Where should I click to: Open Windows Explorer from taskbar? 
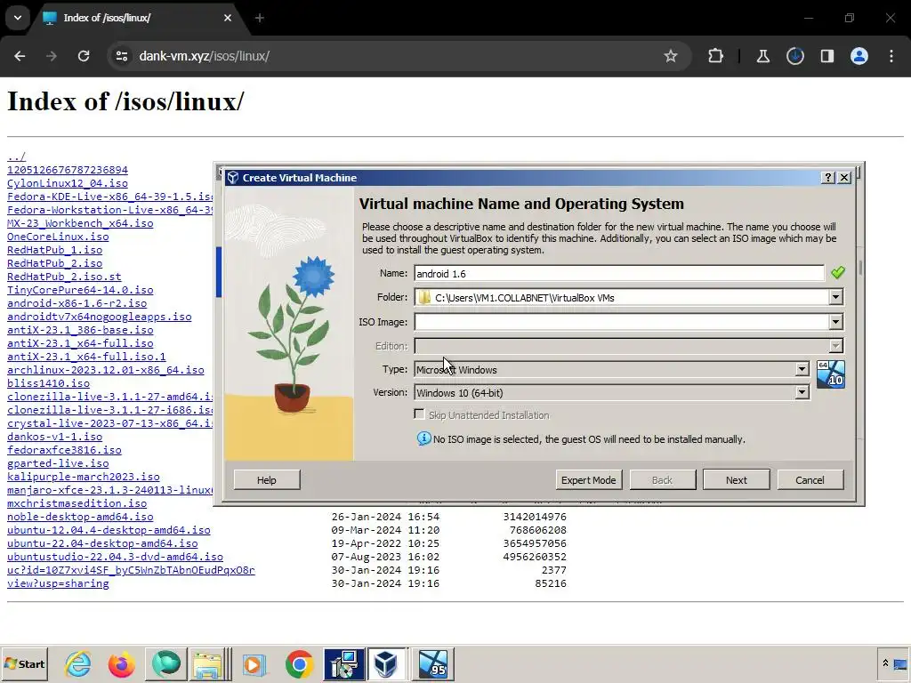[210, 663]
